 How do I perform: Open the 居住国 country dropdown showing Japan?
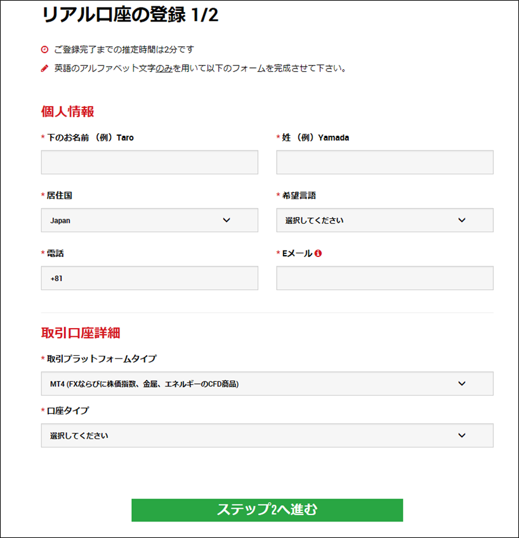[x=150, y=220]
